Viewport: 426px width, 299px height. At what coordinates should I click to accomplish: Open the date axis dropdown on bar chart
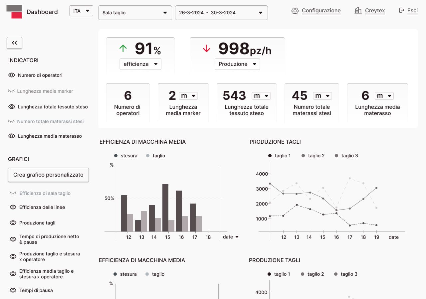click(231, 237)
